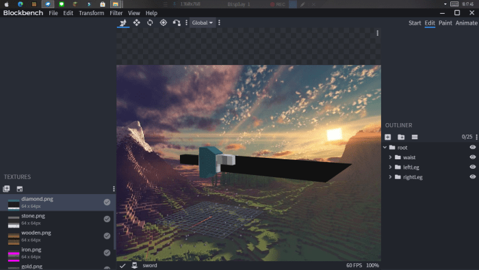Switch to the Animate mode
Viewport: 479px width, 270px height.
[466, 23]
